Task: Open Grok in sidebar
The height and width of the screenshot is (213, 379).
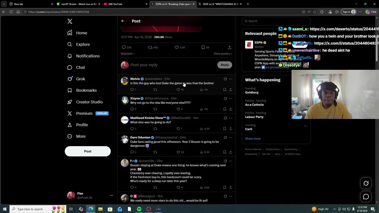Action: point(76,79)
